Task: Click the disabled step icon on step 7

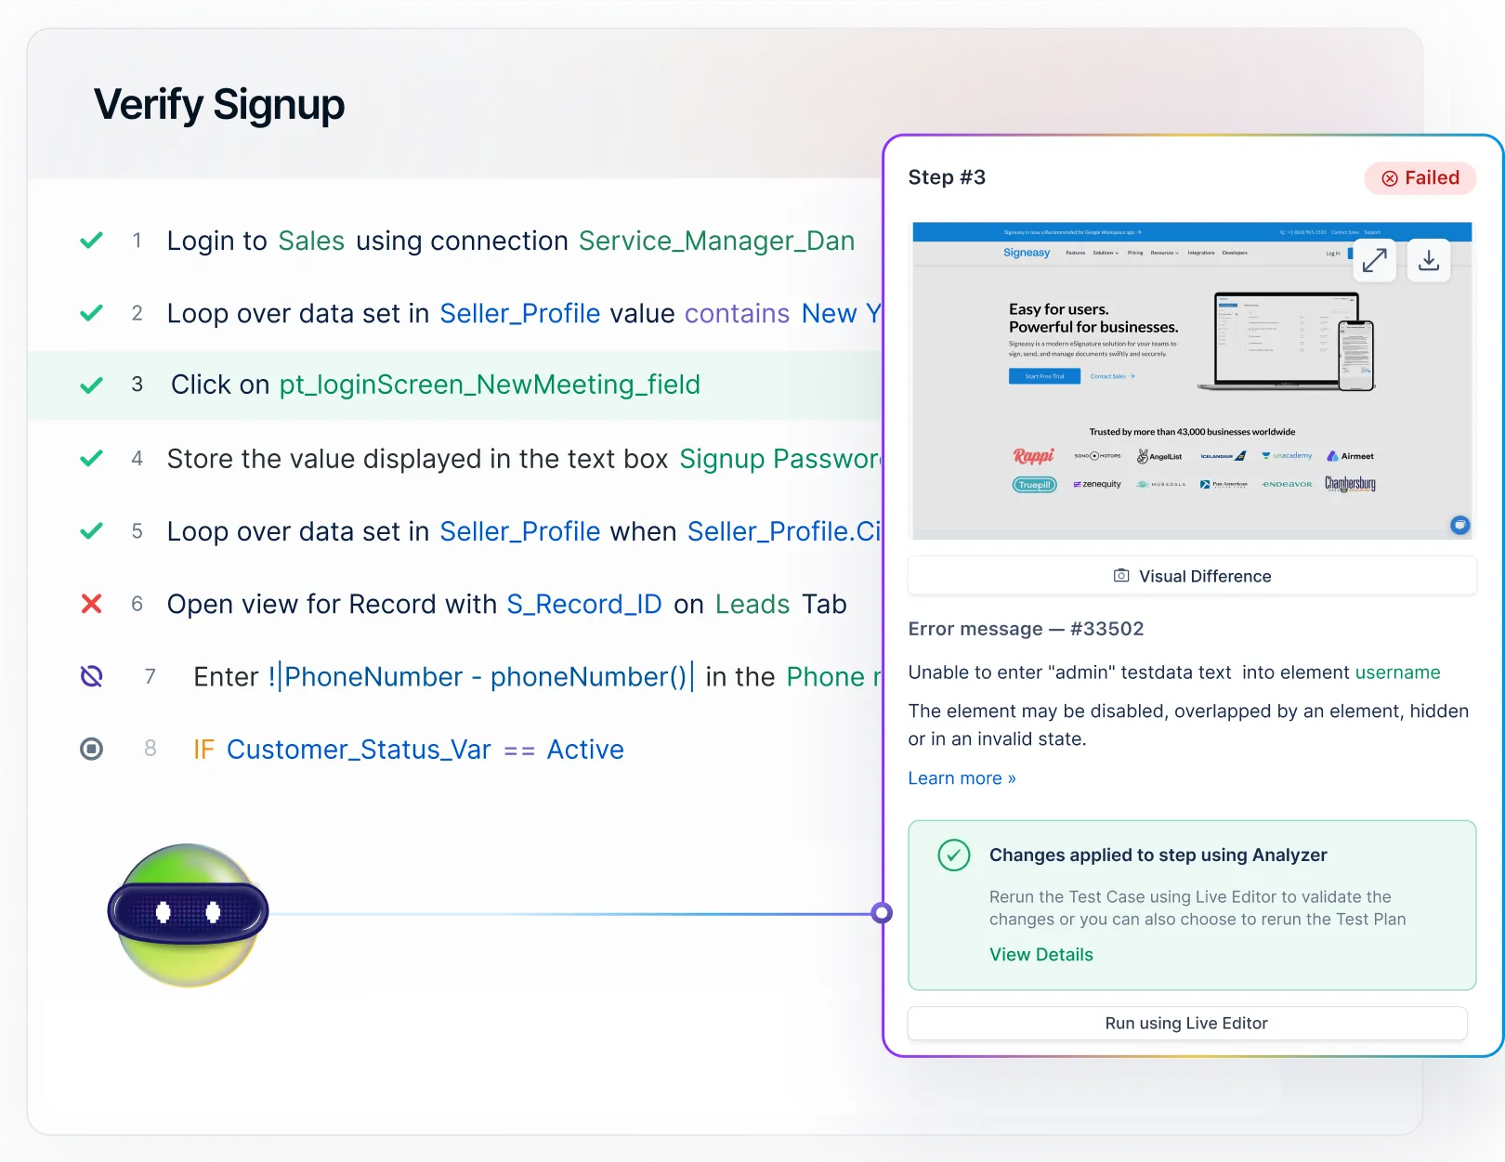Action: pyautogui.click(x=91, y=676)
